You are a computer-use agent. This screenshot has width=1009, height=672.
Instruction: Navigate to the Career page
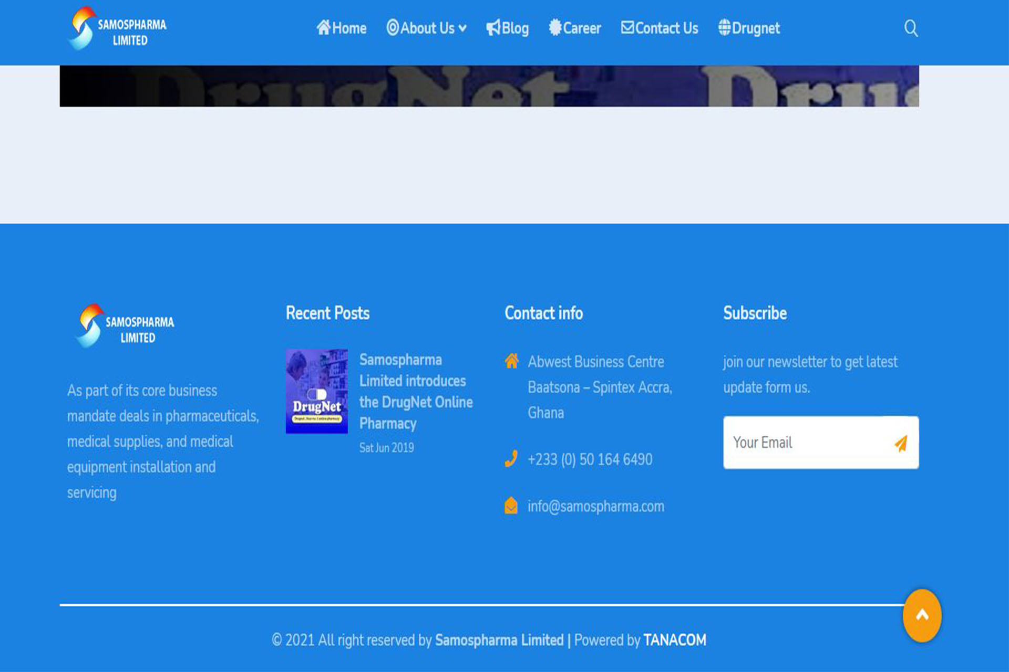click(x=574, y=28)
